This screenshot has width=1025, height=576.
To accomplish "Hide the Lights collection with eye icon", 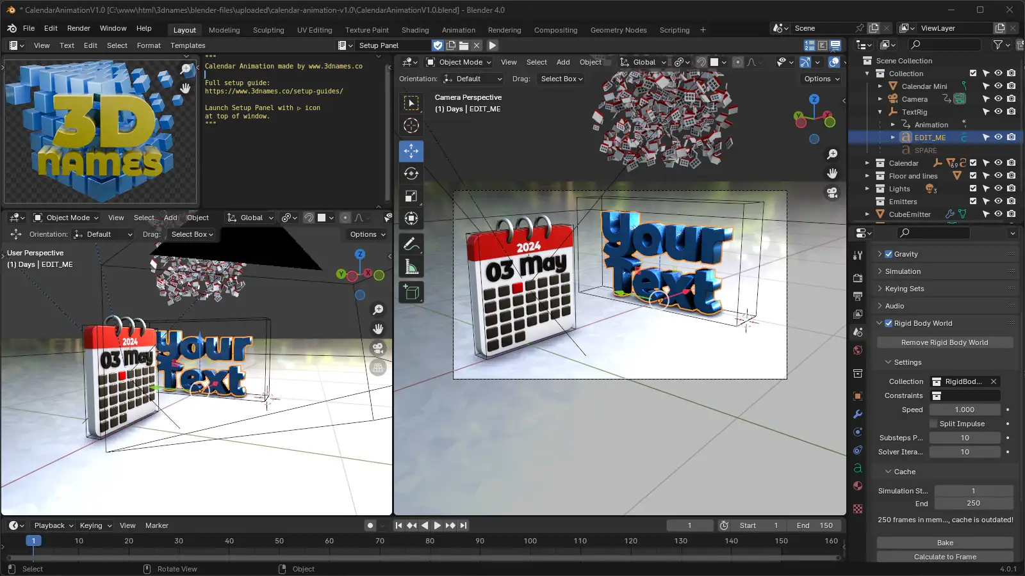I will coord(998,188).
